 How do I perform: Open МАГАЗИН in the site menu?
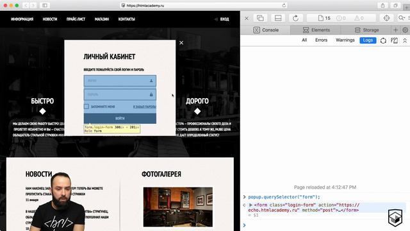[102, 19]
